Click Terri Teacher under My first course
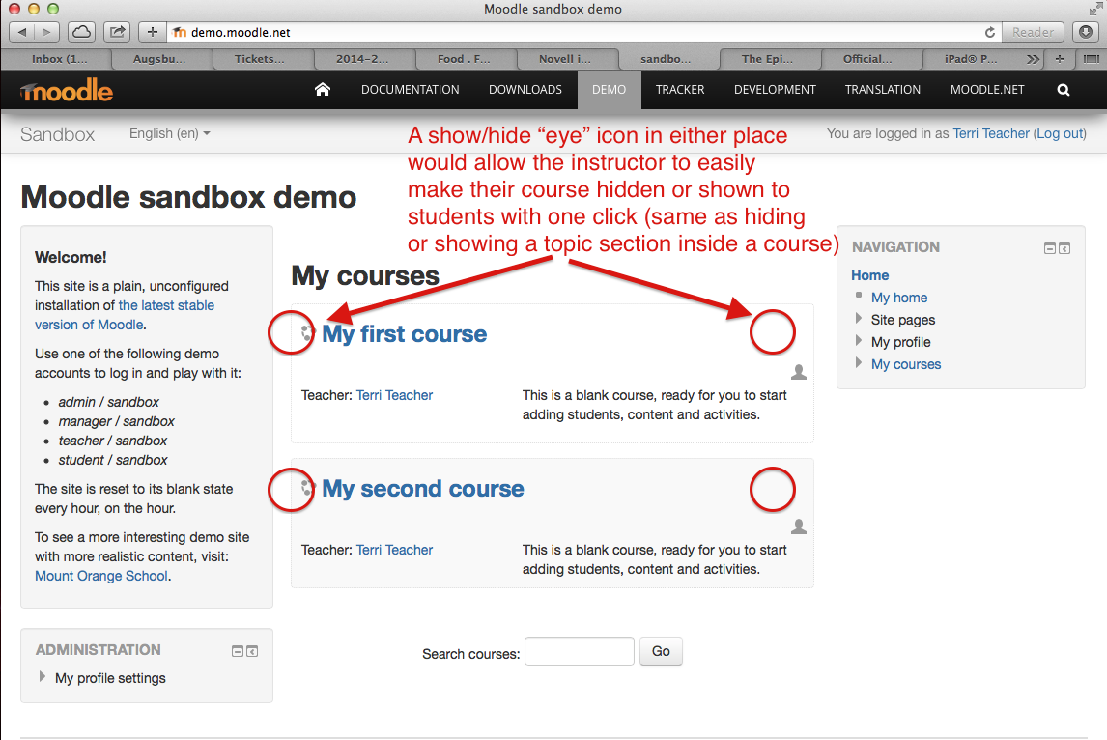Image resolution: width=1107 pixels, height=740 pixels. click(x=394, y=395)
